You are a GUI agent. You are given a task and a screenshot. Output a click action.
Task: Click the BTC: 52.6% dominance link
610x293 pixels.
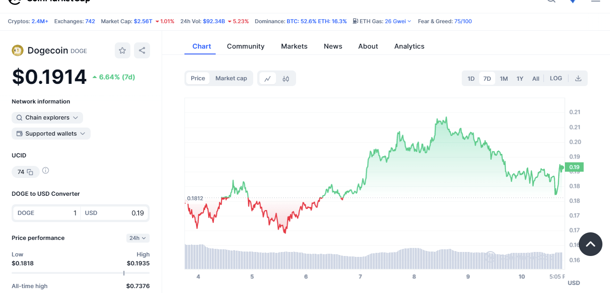pyautogui.click(x=301, y=21)
